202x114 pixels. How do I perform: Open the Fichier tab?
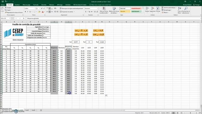pyautogui.click(x=3, y=5)
